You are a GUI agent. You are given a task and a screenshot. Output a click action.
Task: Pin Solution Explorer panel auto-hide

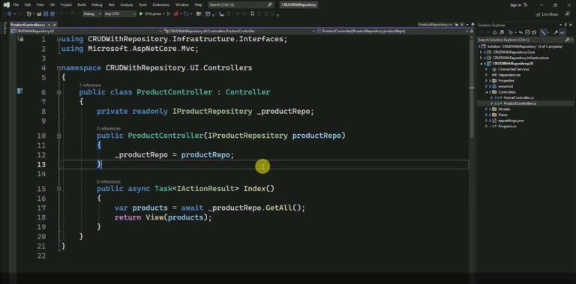[565, 25]
